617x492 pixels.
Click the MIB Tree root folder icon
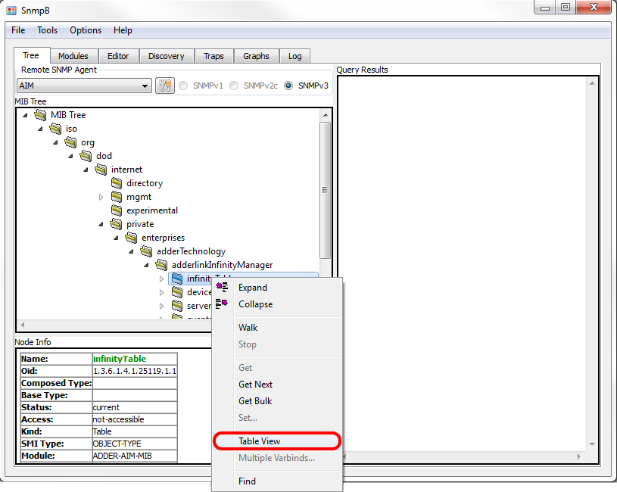[x=40, y=115]
